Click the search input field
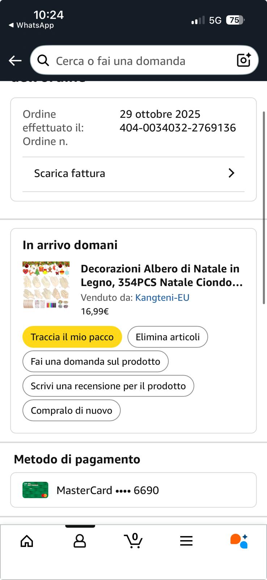Image resolution: width=267 pixels, height=580 pixels. 141,61
